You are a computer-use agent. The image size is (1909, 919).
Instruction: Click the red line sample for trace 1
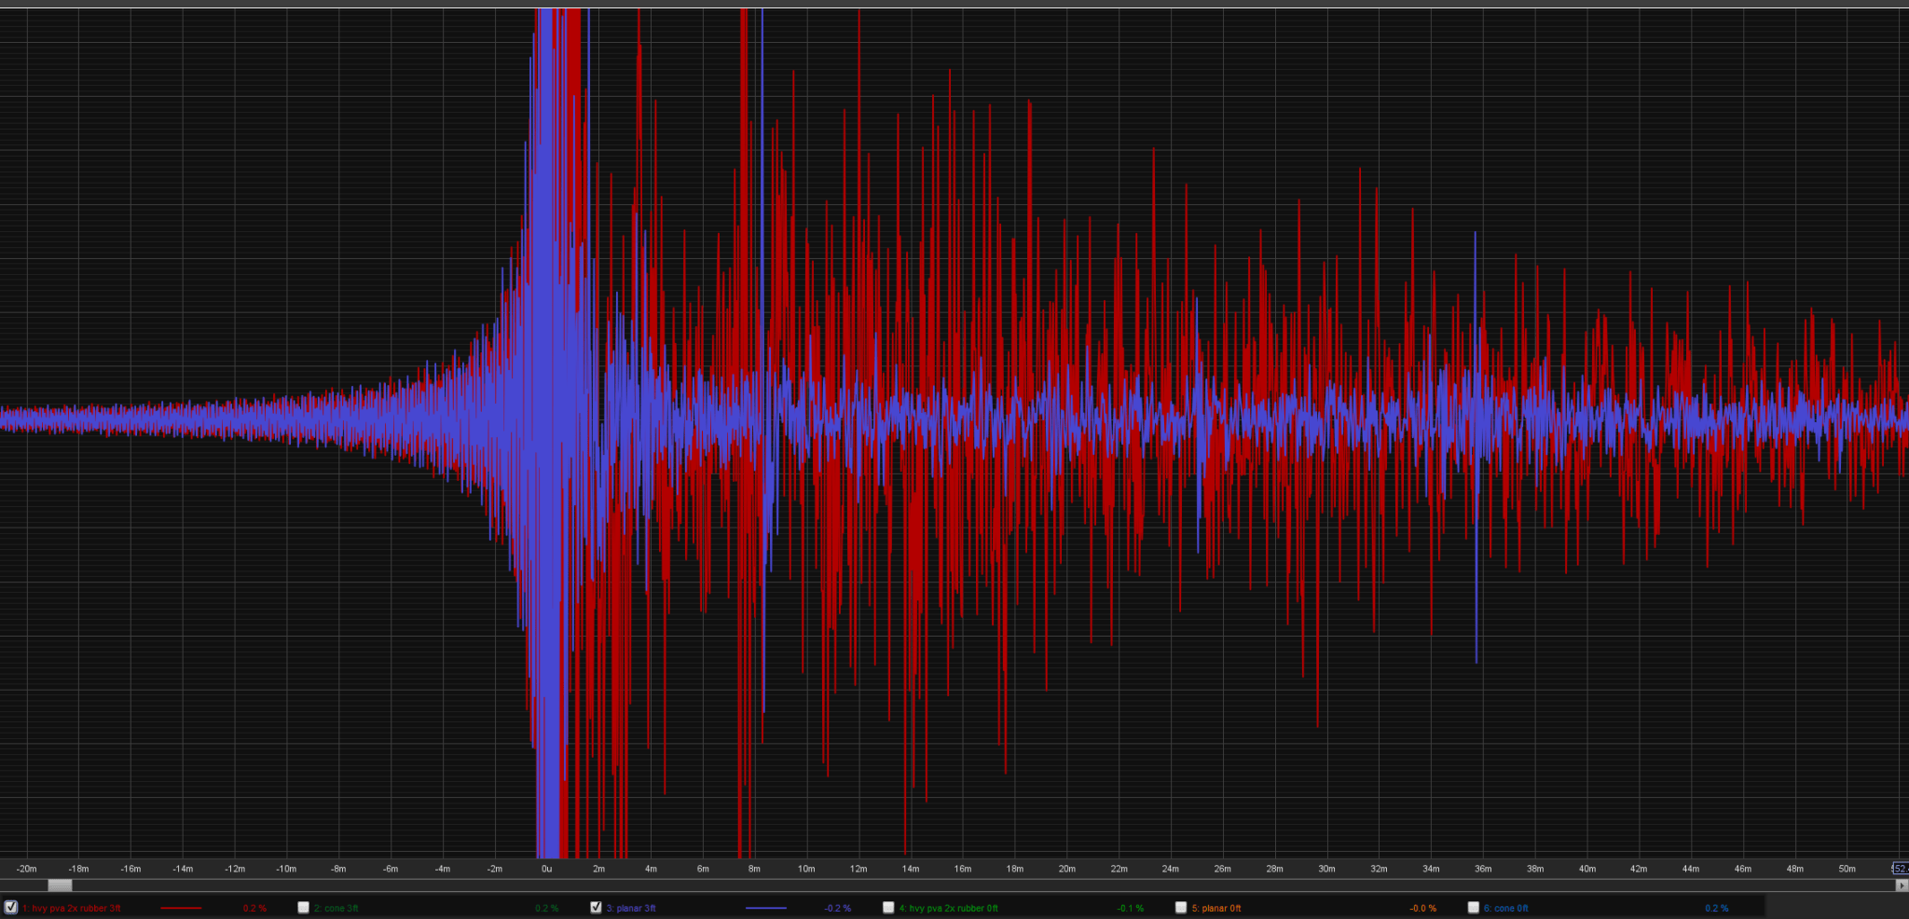[x=181, y=908]
